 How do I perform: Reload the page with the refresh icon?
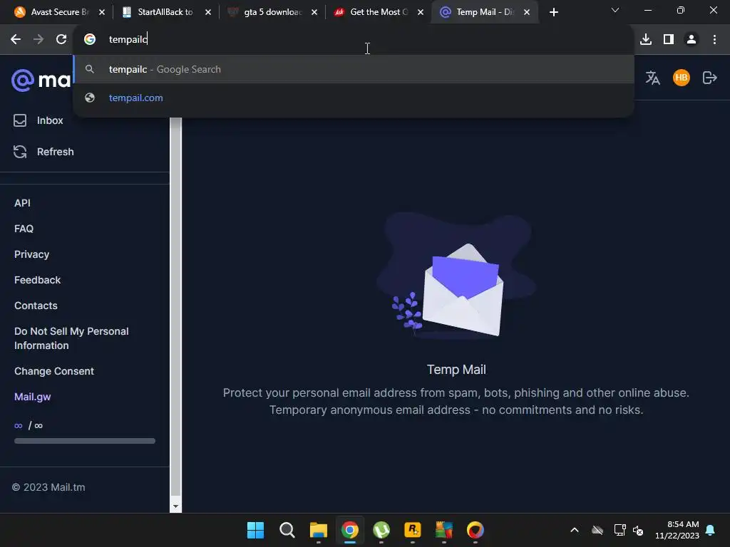(61, 40)
